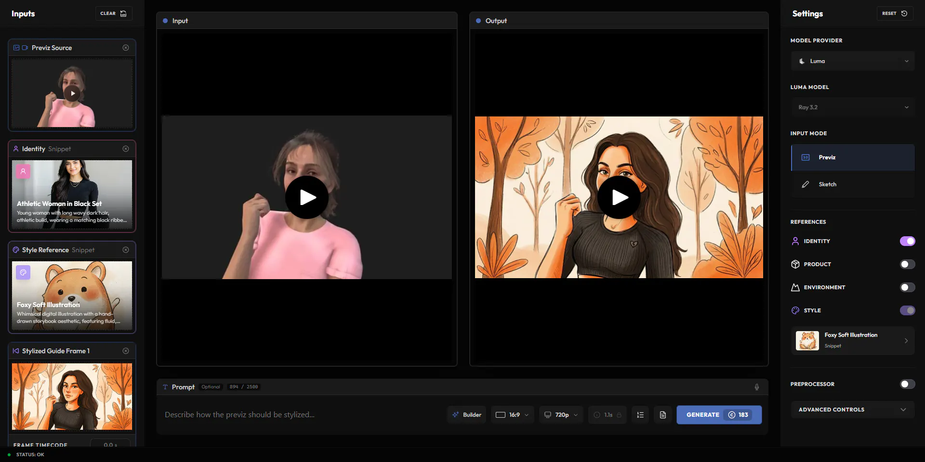The image size is (925, 462).
Task: Remove the Identity Snippet card
Action: point(126,149)
